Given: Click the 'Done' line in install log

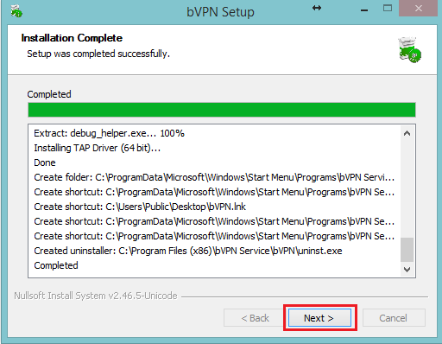Looking at the screenshot, I should [45, 162].
